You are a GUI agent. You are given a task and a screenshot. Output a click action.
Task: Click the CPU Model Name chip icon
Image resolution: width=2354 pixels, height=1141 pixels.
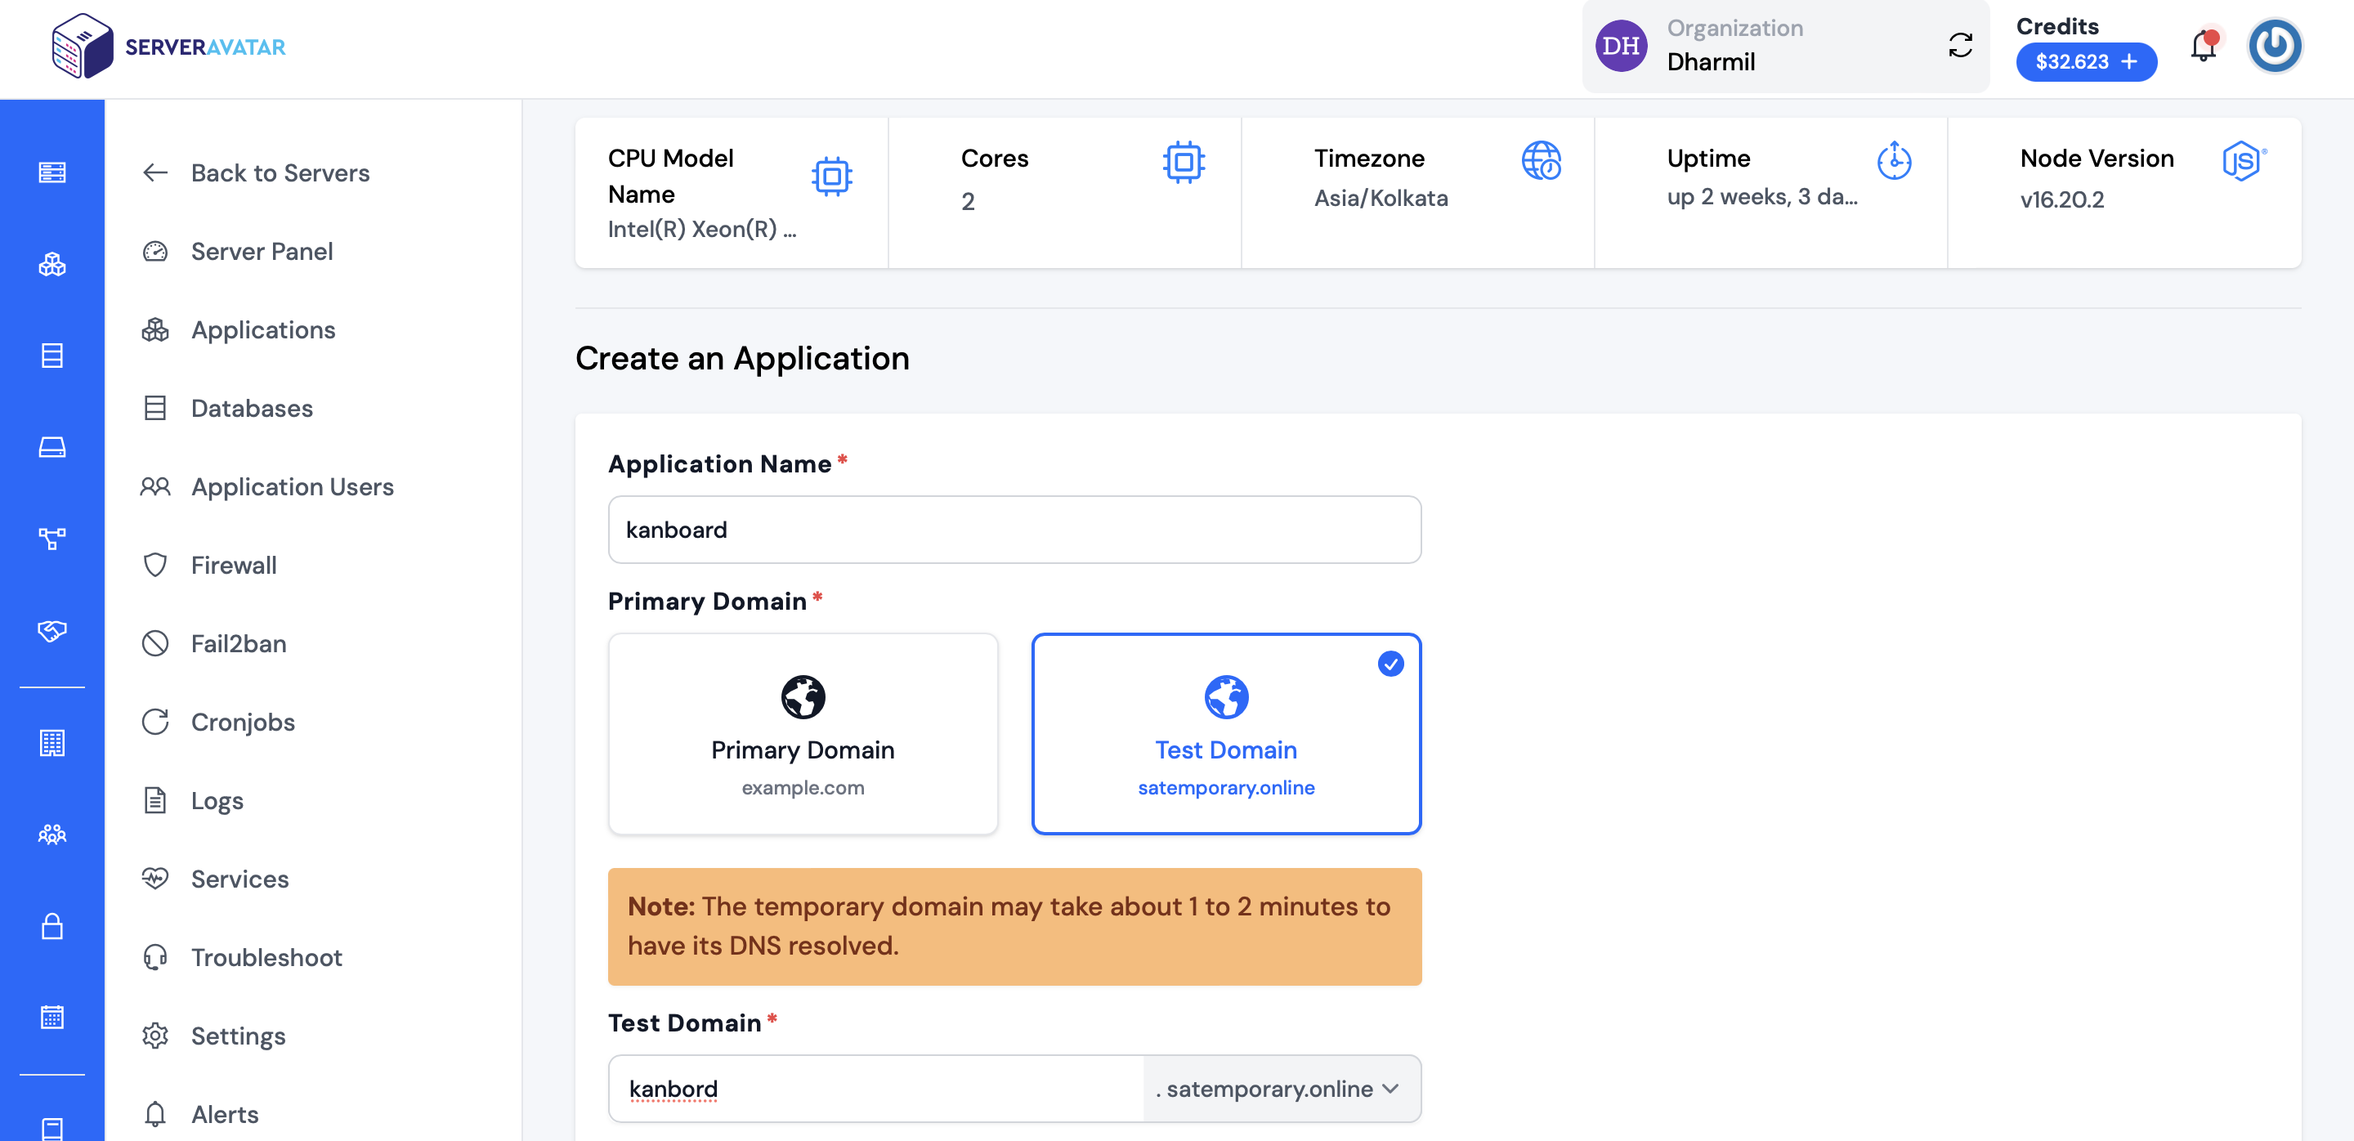831,176
